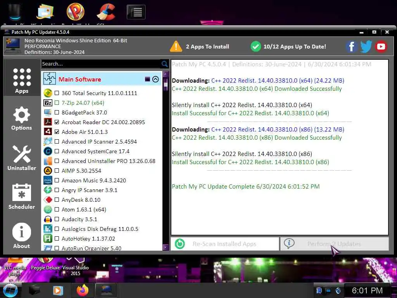The height and width of the screenshot is (298, 397).
Task: Click the 8GadgetPack app icon
Action: (x=48, y=112)
